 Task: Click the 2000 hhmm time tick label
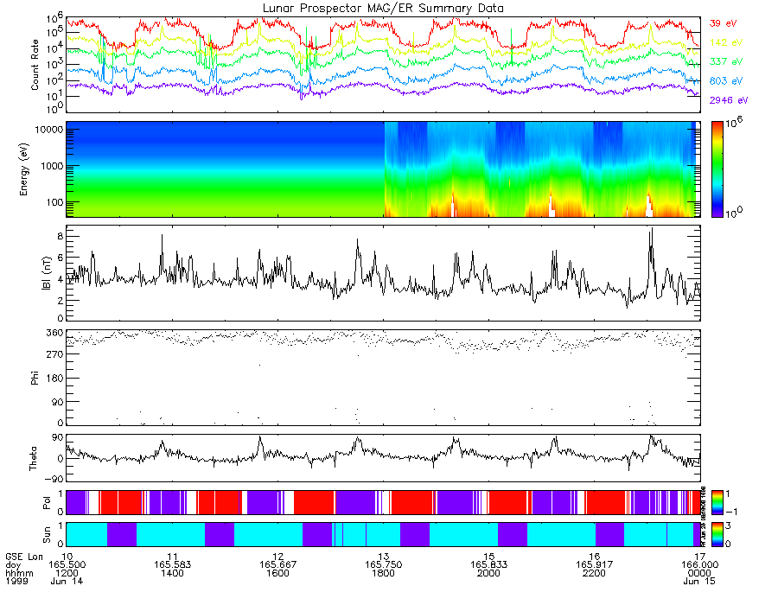pos(488,573)
